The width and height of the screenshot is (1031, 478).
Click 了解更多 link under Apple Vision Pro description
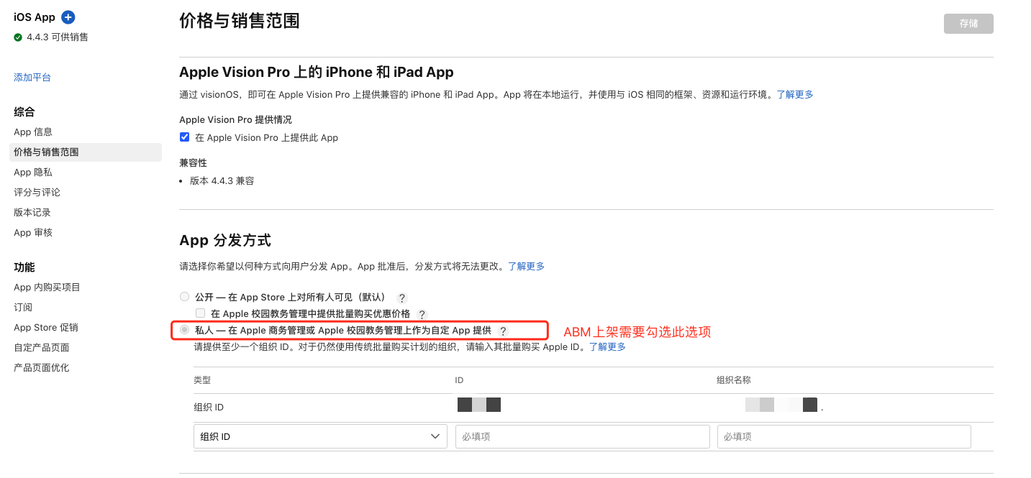point(795,95)
